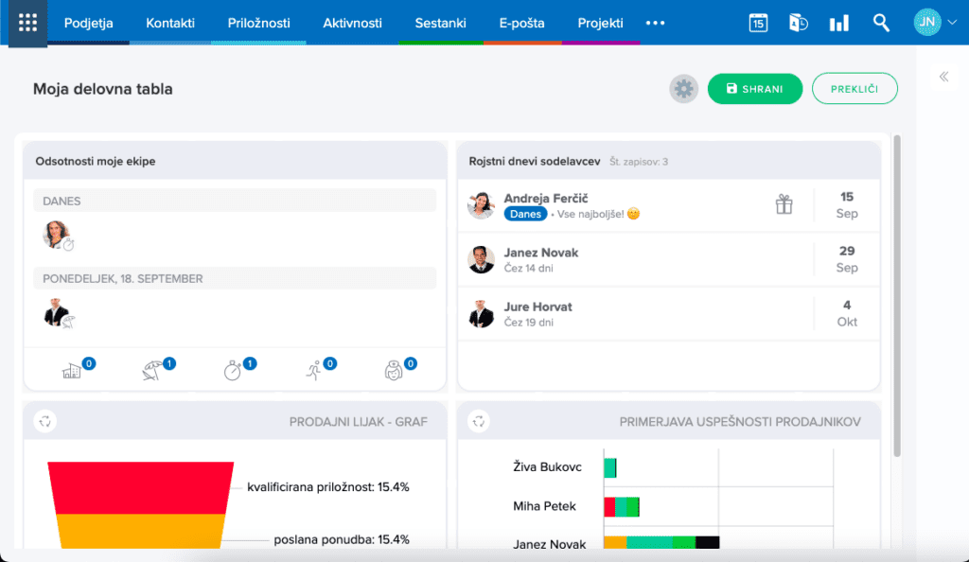Open the Podjetja menu tab

point(89,23)
